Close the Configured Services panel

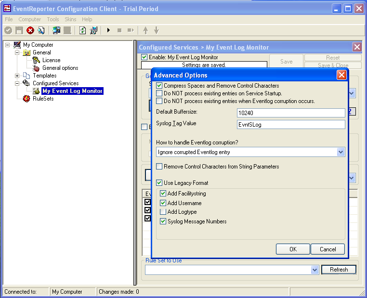(357, 47)
